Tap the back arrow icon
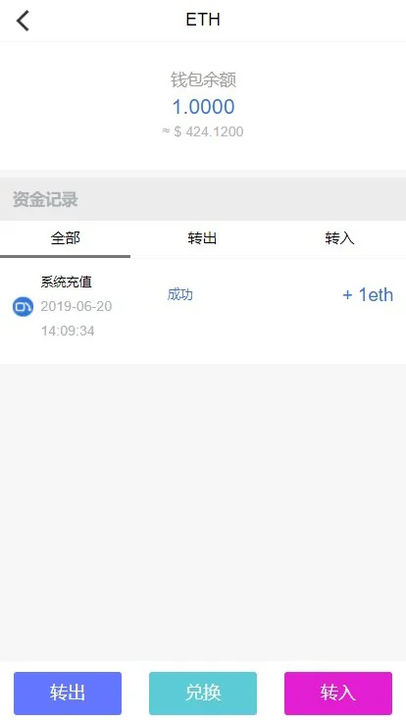This screenshot has height=720, width=406. pyautogui.click(x=23, y=21)
